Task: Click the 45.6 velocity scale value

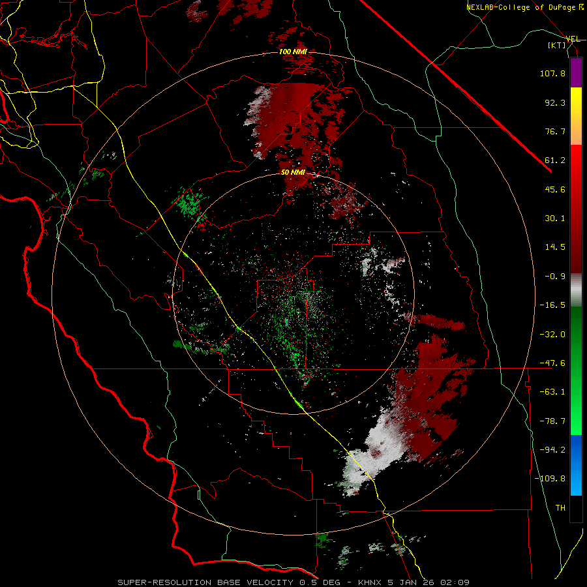Action: [x=555, y=189]
